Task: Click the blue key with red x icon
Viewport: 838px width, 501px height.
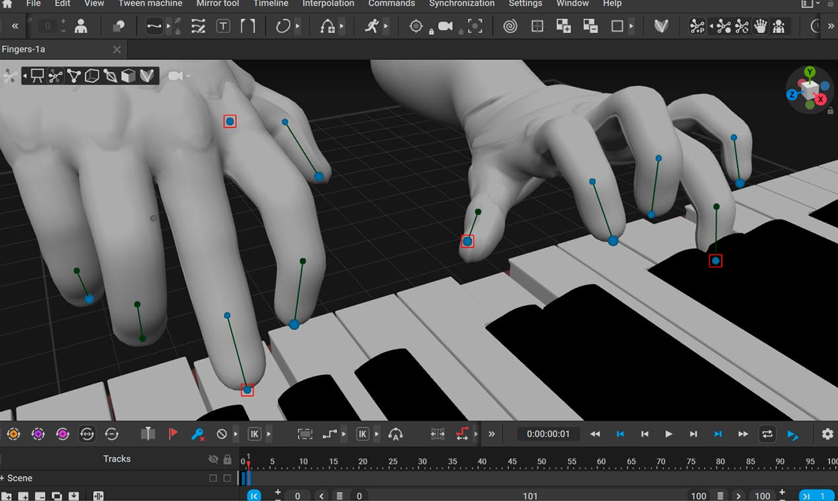Action: coord(197,434)
